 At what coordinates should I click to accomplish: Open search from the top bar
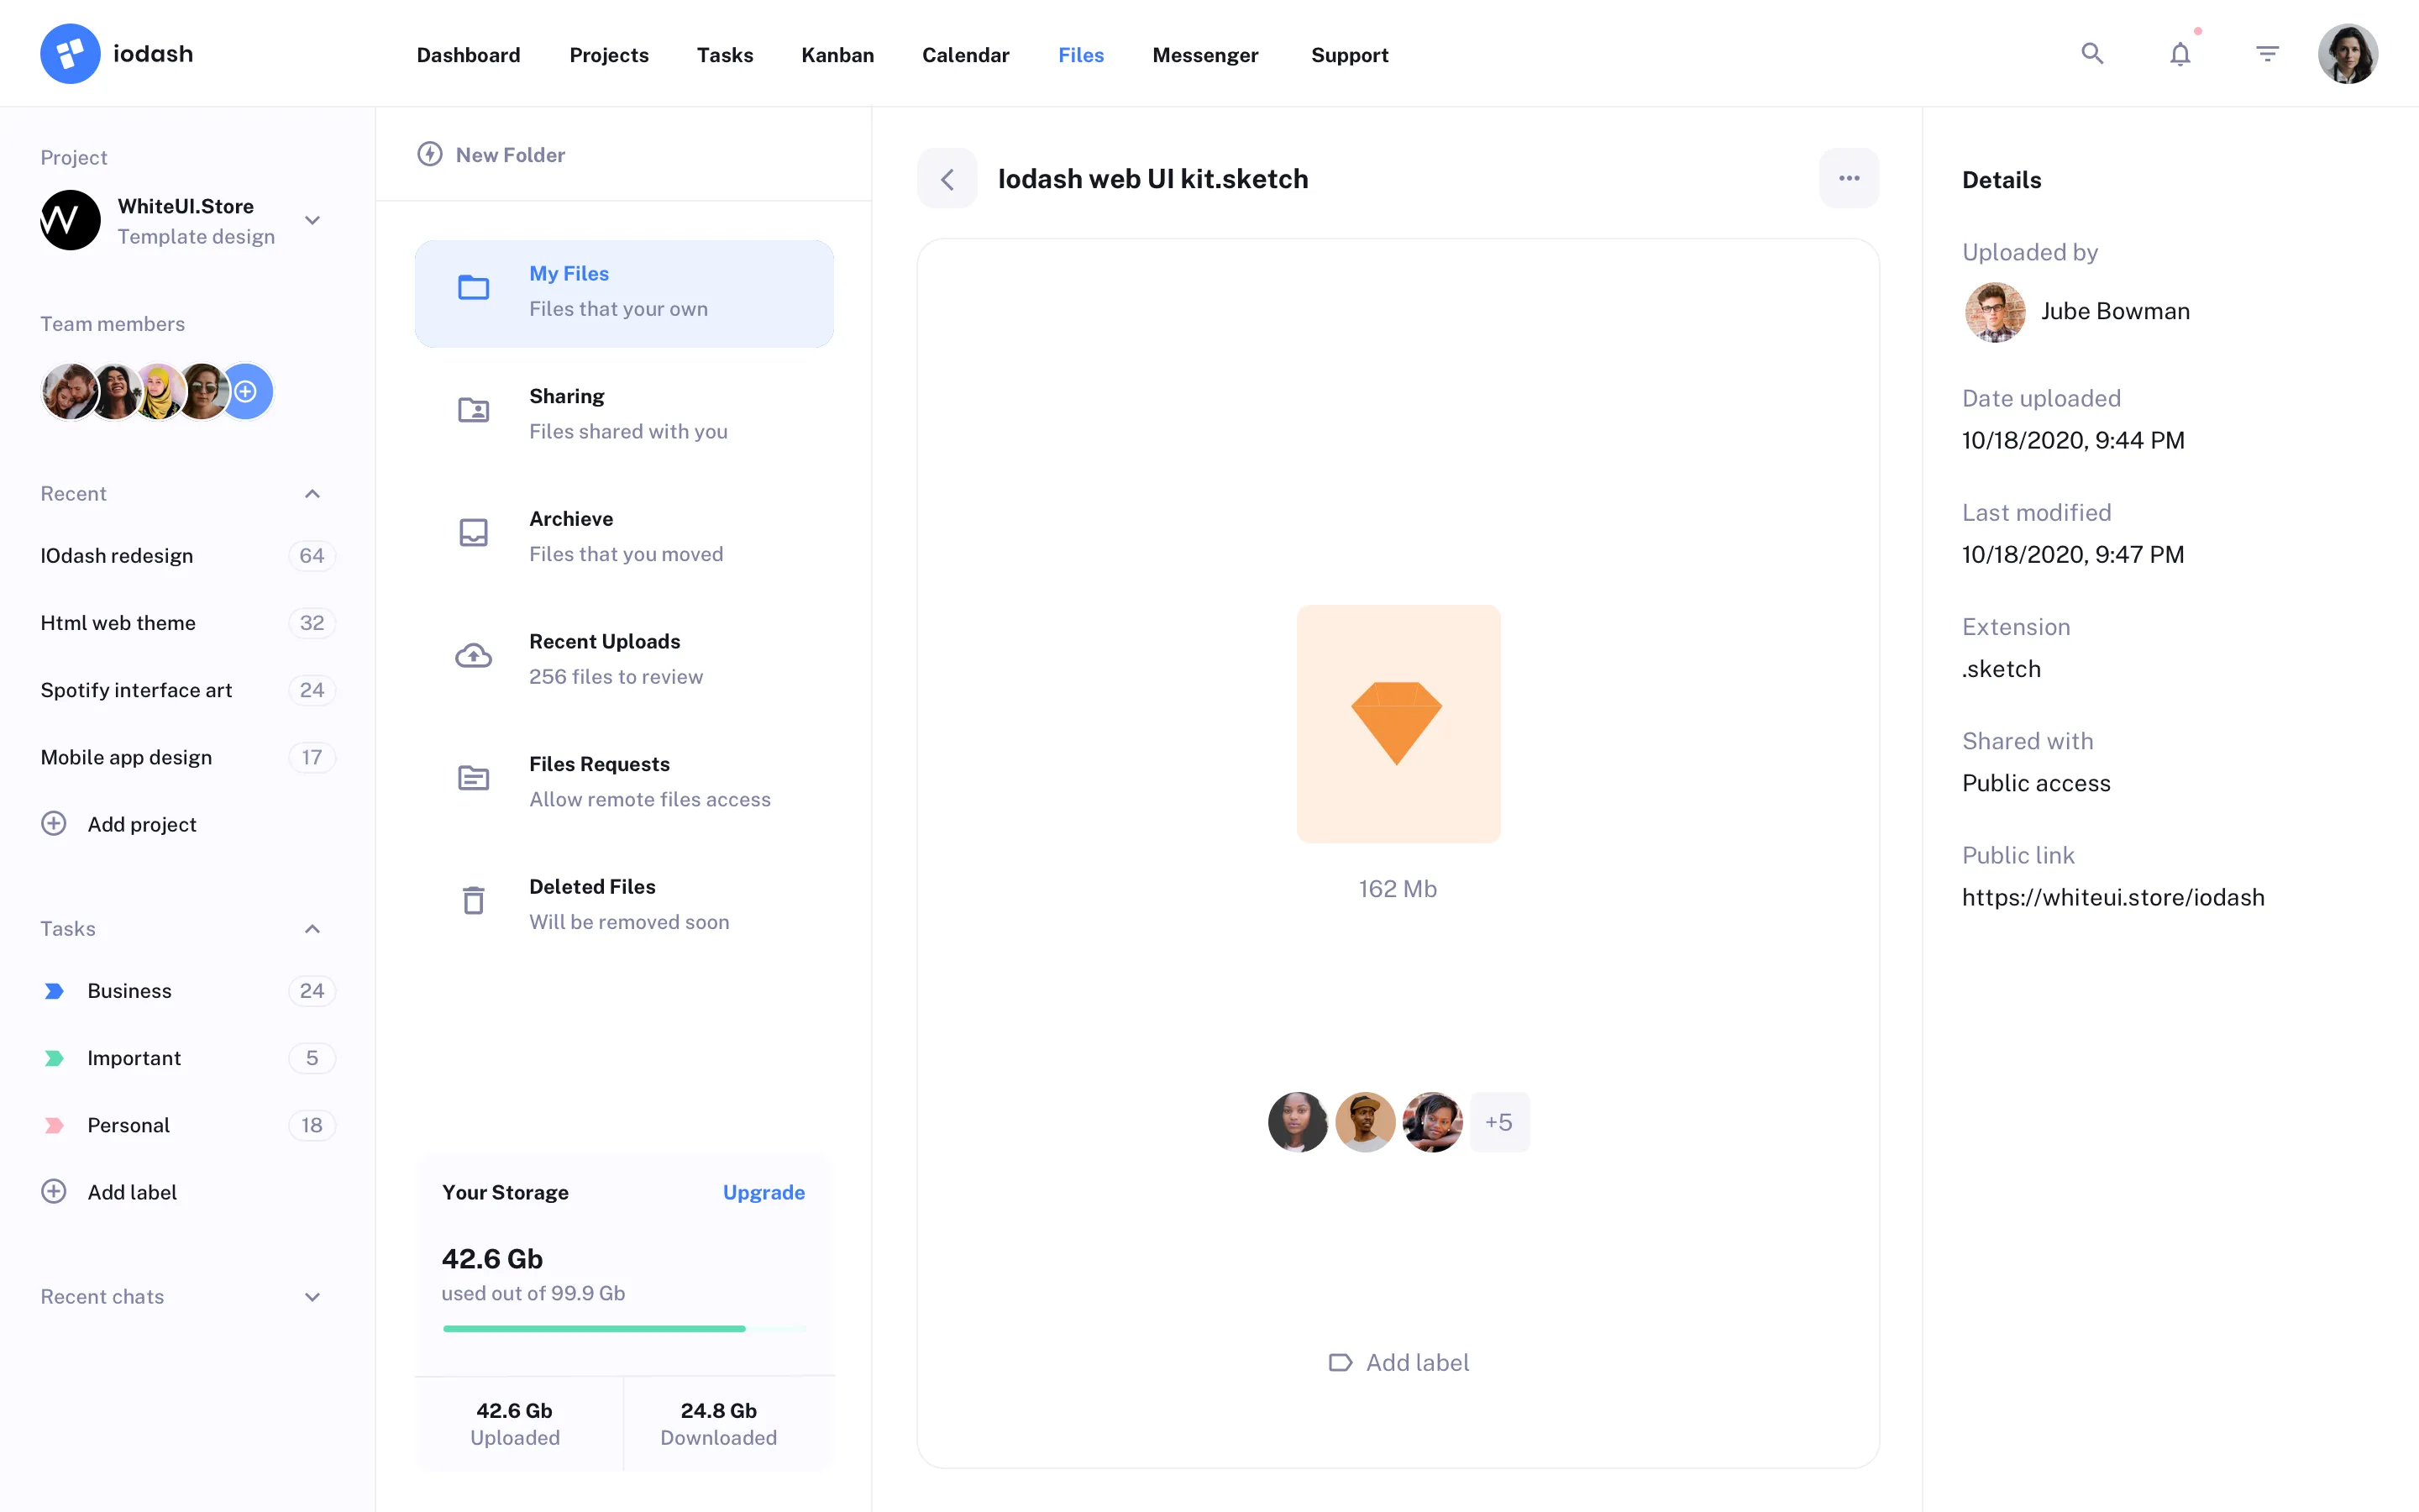(x=2092, y=53)
